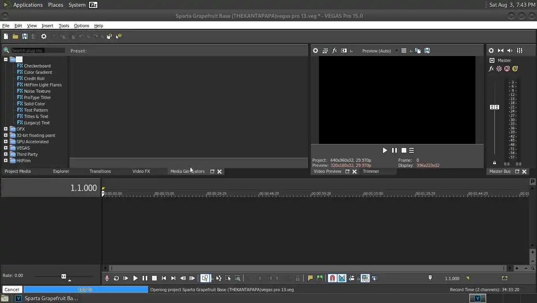
Task: Pause timeline playback
Action: tap(145, 278)
